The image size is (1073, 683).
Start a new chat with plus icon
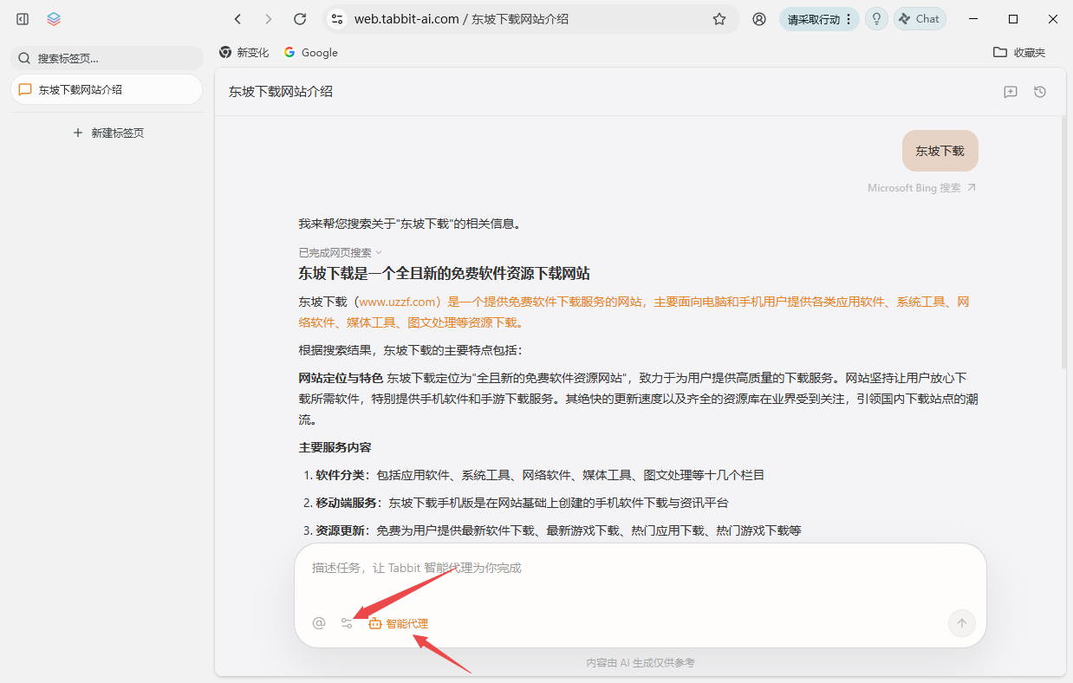[x=1010, y=92]
